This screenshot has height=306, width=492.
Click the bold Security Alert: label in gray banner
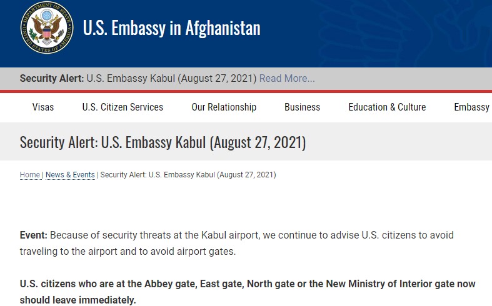pos(52,79)
